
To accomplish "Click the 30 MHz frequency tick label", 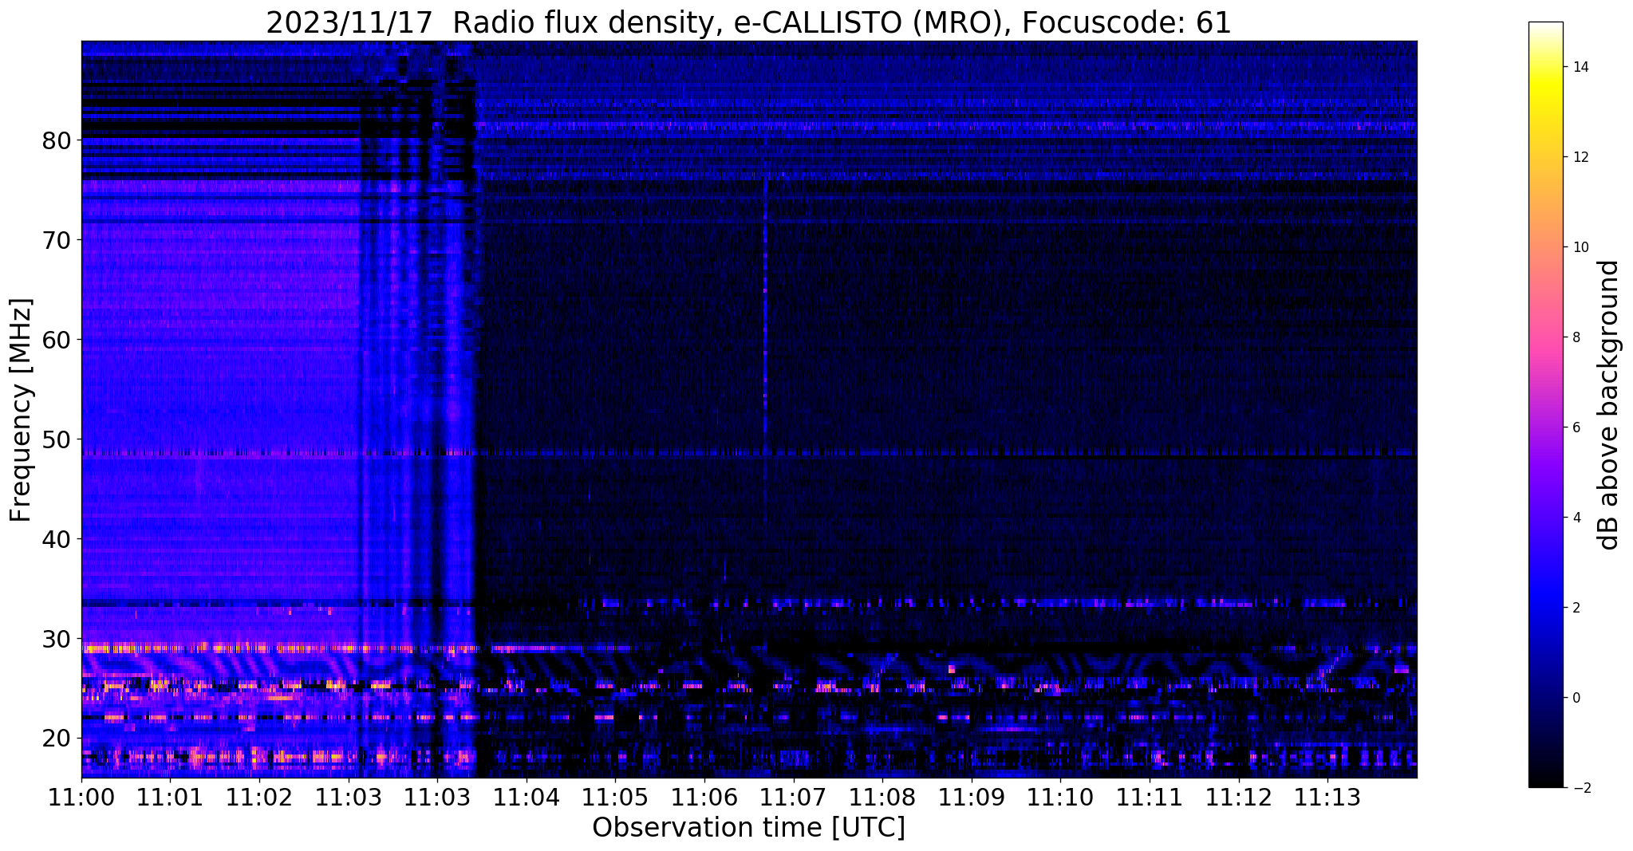I will (57, 639).
